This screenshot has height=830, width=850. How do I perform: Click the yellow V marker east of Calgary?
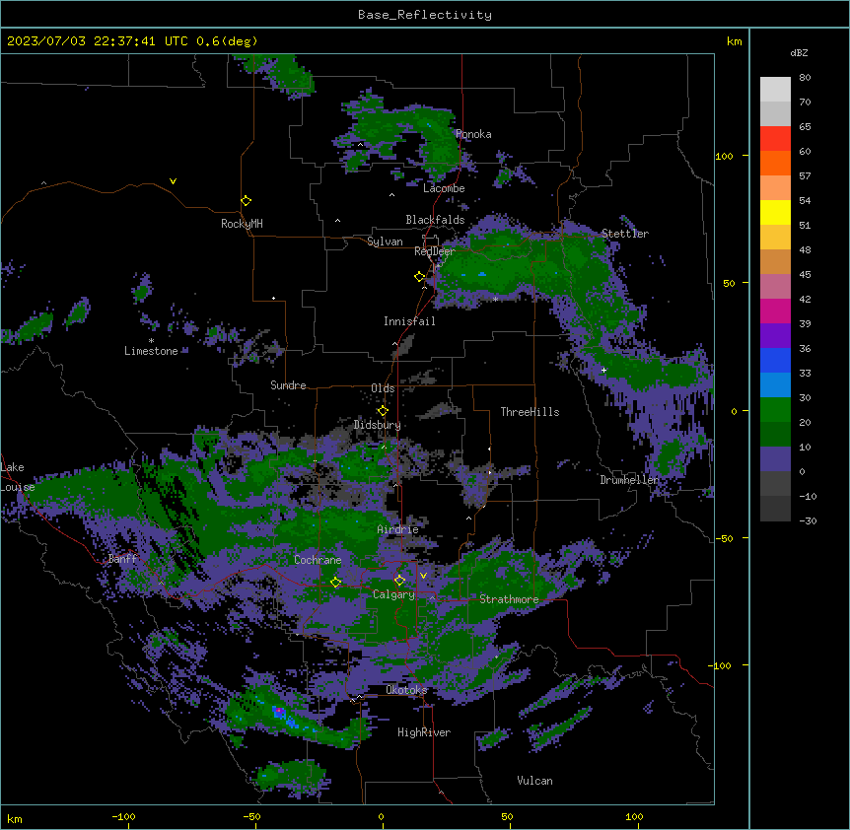point(423,576)
